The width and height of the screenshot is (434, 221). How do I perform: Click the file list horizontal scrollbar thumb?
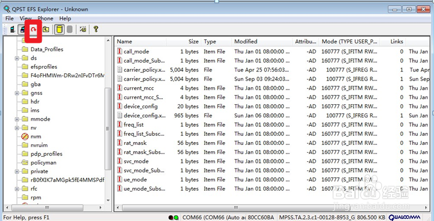coord(237,207)
